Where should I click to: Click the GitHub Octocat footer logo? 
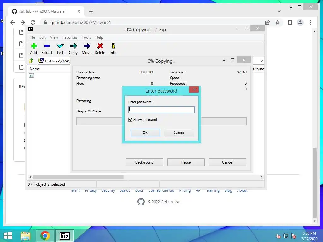141,202
